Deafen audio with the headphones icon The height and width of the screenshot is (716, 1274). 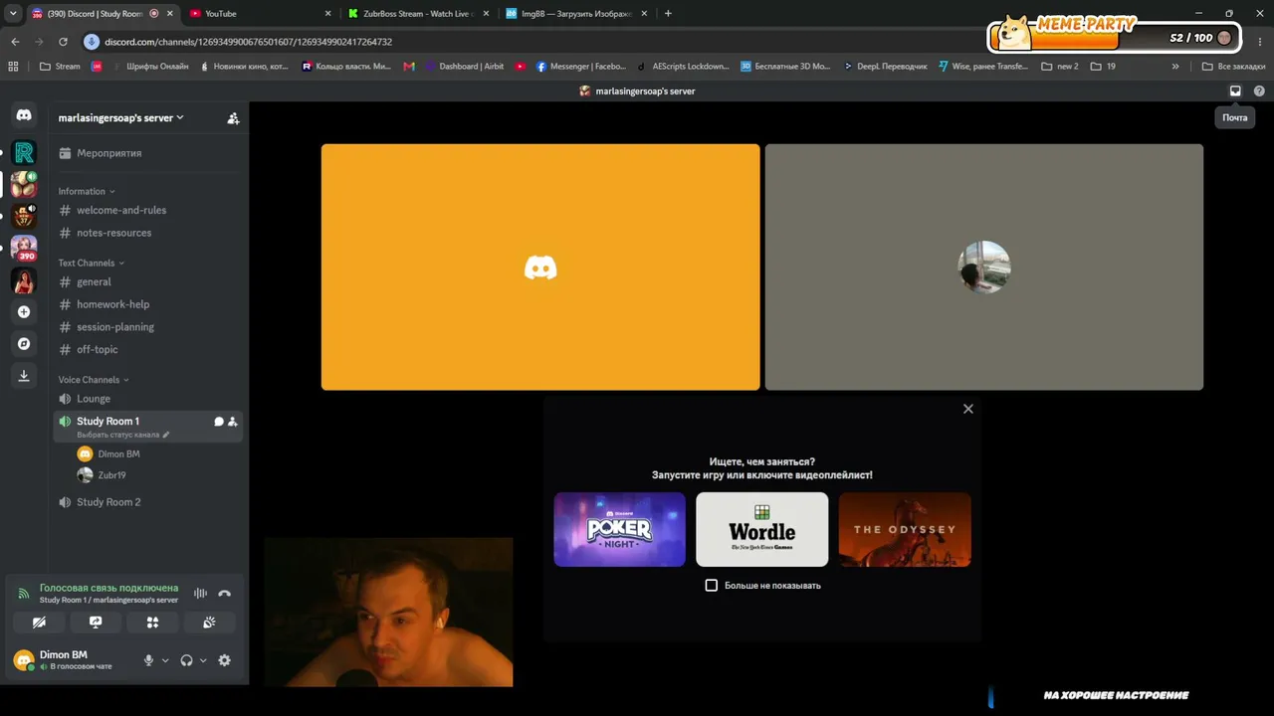tap(186, 660)
